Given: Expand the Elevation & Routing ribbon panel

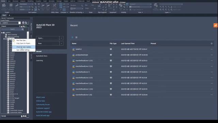Looking at the screenshot, I should [77, 12].
